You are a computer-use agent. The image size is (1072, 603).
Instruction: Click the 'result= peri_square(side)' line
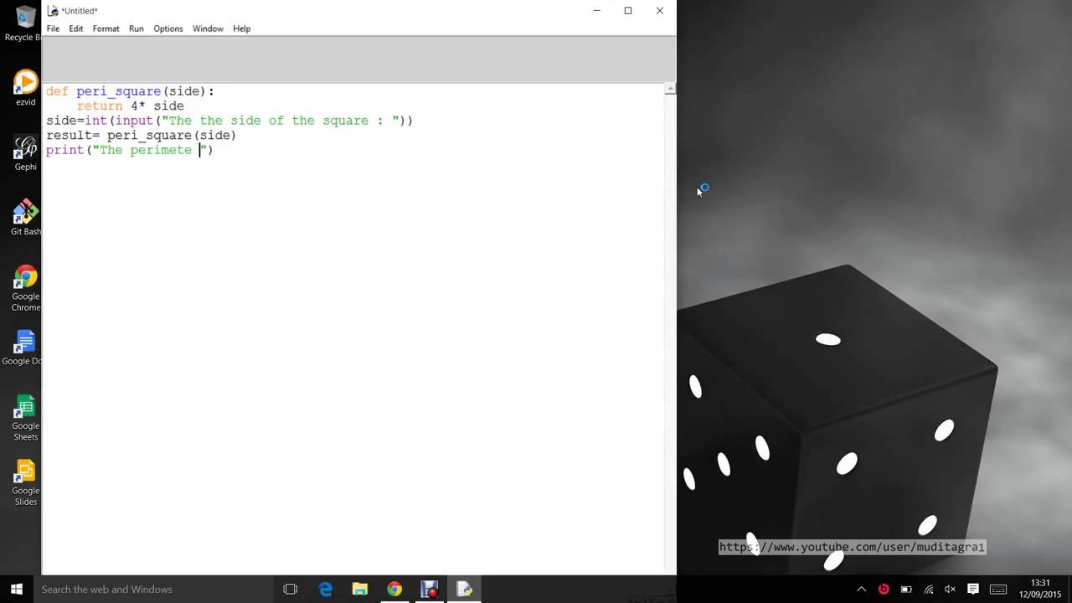[x=141, y=135]
